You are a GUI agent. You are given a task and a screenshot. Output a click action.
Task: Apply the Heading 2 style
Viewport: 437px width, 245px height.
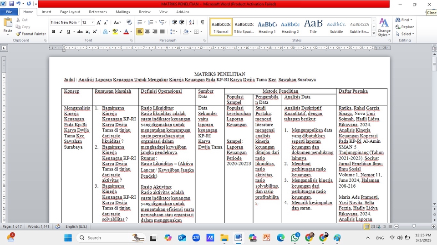290,27
